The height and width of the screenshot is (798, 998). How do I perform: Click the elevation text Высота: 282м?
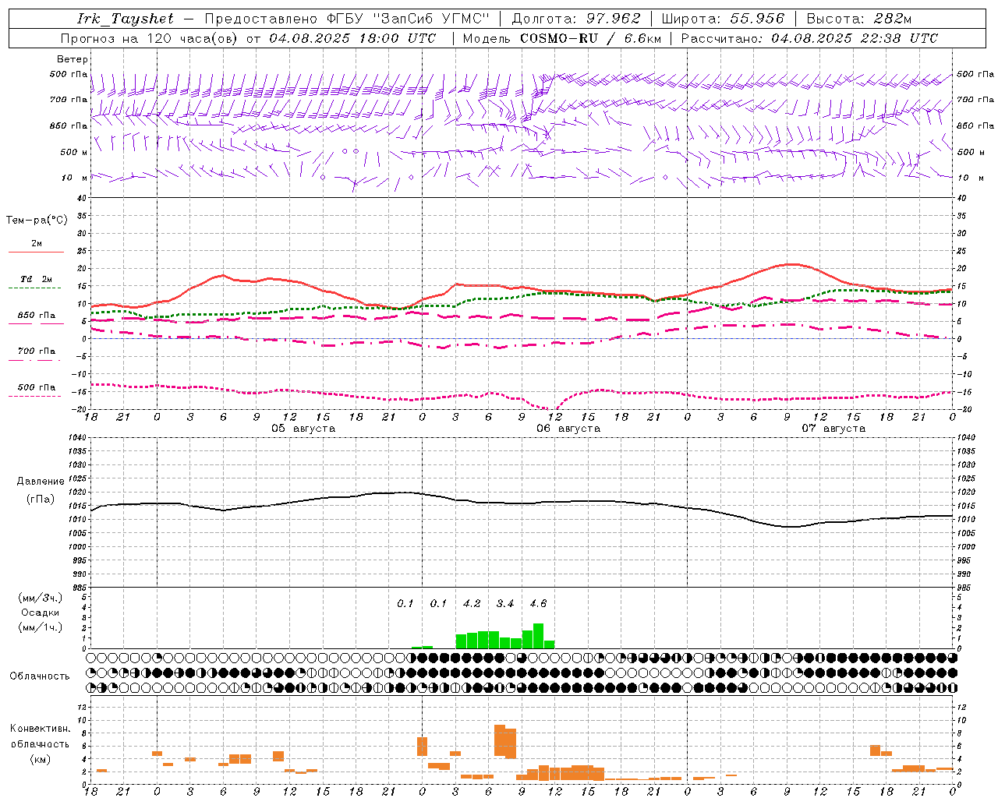coord(858,19)
